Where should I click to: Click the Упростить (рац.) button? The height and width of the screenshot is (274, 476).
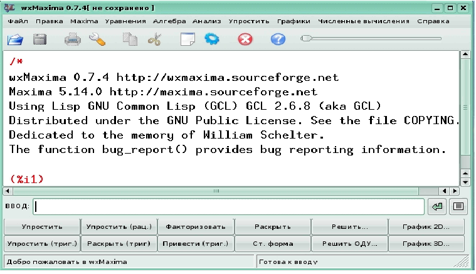pyautogui.click(x=119, y=227)
